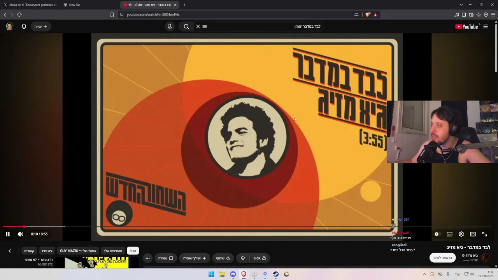Select the קשורים filter chip
Image resolution: width=498 pixels, height=280 pixels.
click(x=29, y=251)
